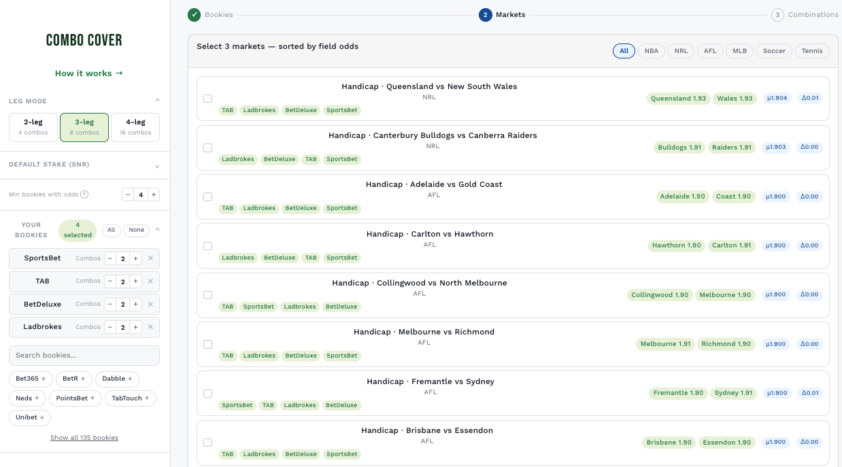The image size is (842, 467).
Task: Add the Bet365 bookie chip
Action: (31, 379)
